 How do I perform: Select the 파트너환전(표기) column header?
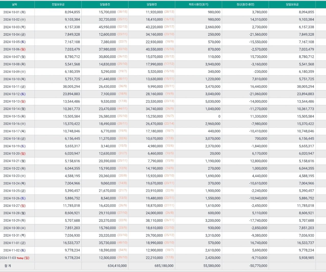click(x=198, y=5)
